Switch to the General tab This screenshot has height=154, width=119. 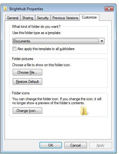[x=13, y=18]
